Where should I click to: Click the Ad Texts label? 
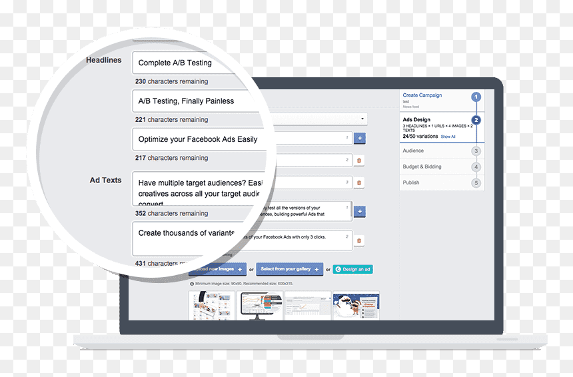106,181
